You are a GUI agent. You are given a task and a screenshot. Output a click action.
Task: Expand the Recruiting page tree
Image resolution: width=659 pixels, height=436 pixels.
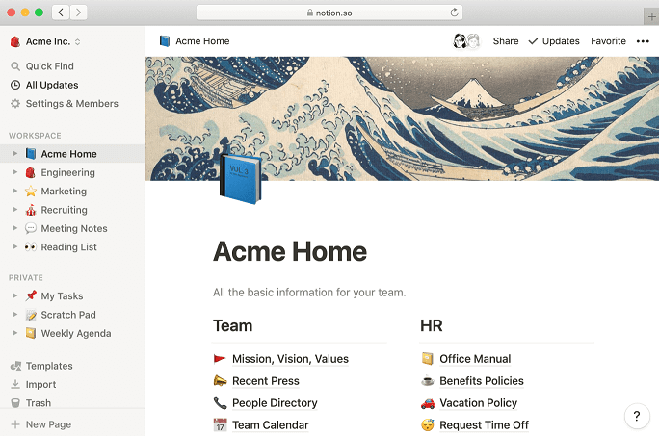click(14, 209)
